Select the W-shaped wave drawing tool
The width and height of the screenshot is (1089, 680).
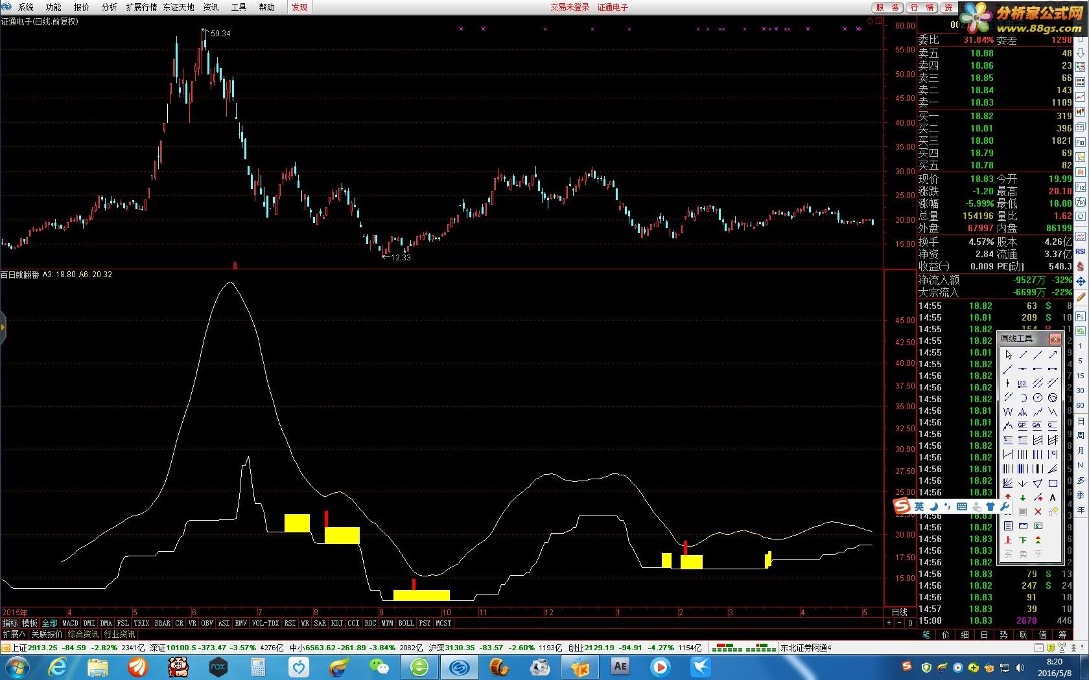tap(1008, 411)
